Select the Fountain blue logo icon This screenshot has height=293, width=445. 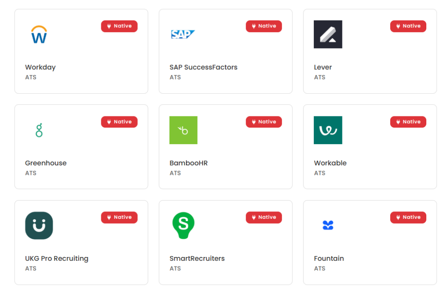point(328,225)
